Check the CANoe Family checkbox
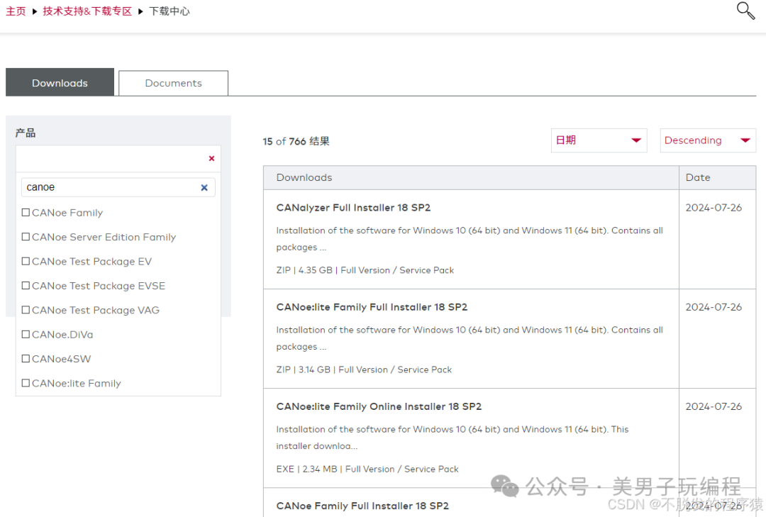The image size is (766, 517). click(x=26, y=213)
